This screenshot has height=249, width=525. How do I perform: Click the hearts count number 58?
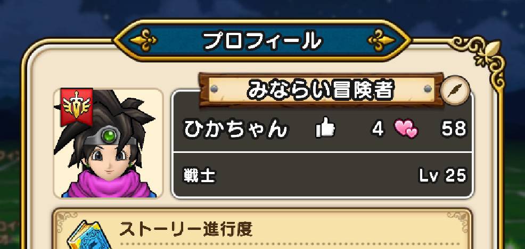[x=454, y=129]
